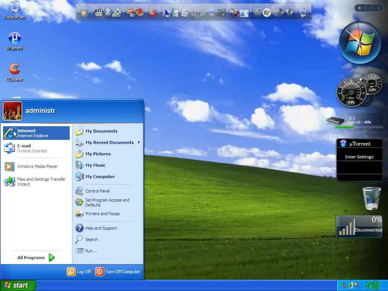
Task: Click the back arrow circle icon in dock
Action: (x=289, y=12)
